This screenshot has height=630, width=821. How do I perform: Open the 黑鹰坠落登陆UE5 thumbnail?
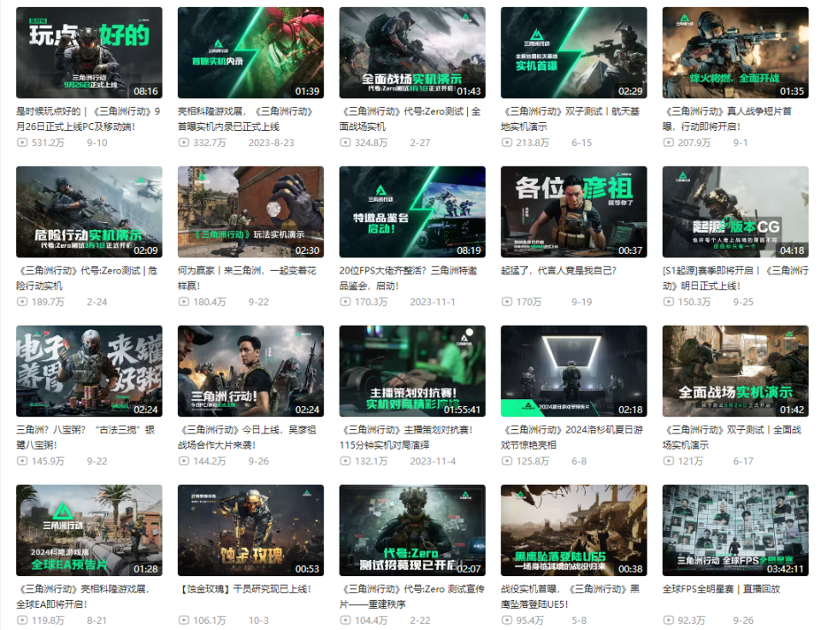[574, 530]
